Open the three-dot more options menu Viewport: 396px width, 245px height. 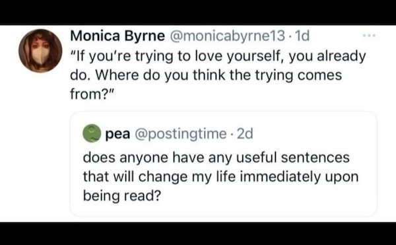(x=369, y=36)
